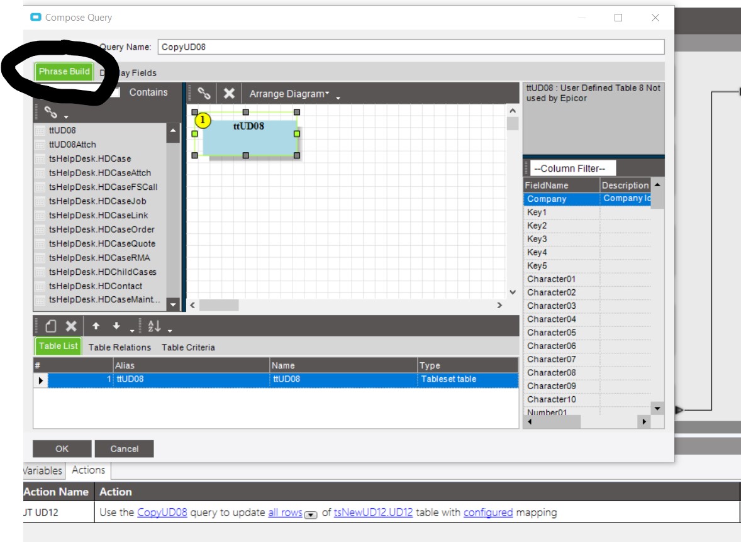
Task: Switch to Table List tab
Action: (x=58, y=346)
